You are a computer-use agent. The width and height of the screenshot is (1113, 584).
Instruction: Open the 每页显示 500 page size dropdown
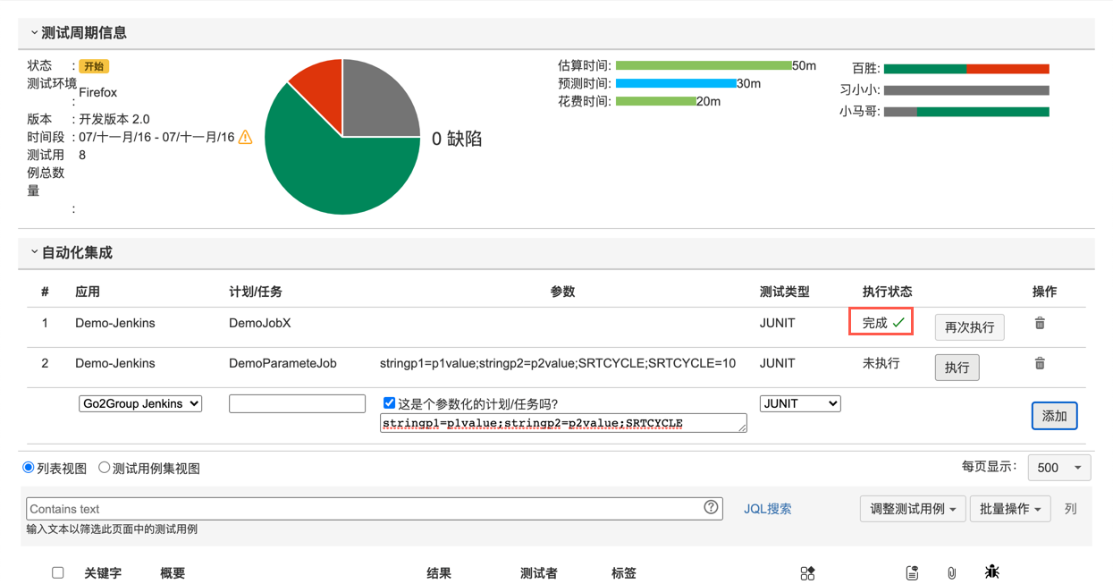pyautogui.click(x=1059, y=468)
